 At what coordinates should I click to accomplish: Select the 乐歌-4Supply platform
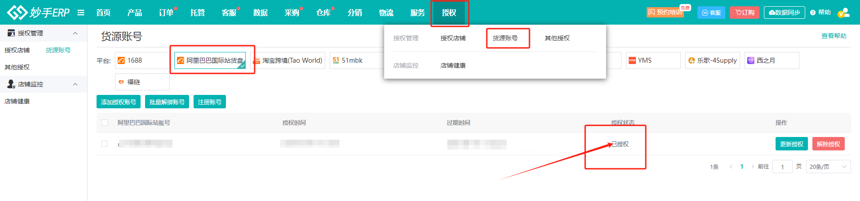[713, 60]
